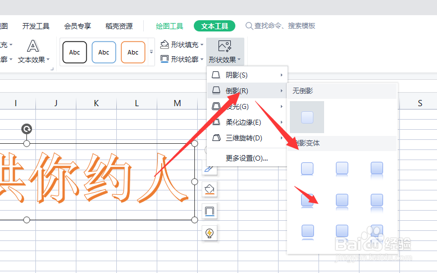Select first row, first column reflection variant
437x273 pixels.
[x=307, y=169]
